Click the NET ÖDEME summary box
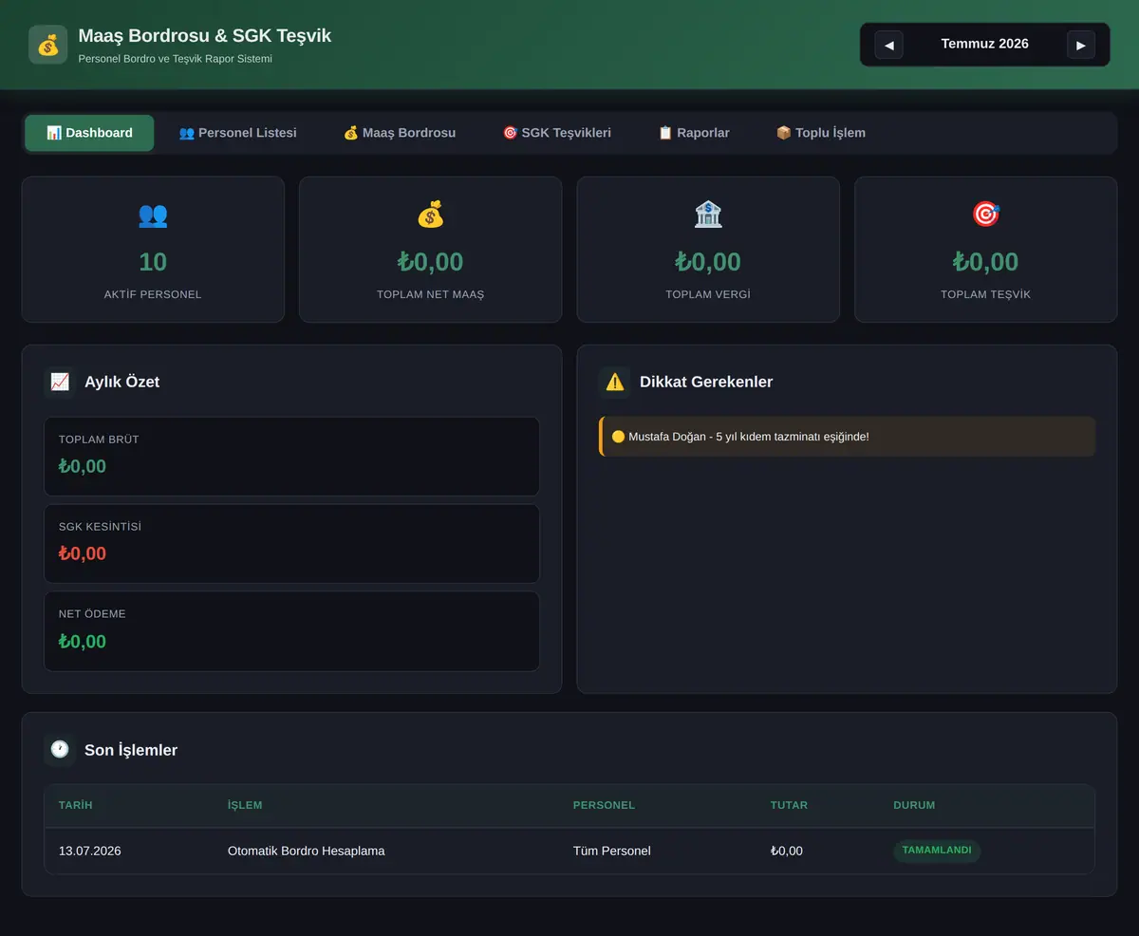The height and width of the screenshot is (936, 1139). click(291, 631)
